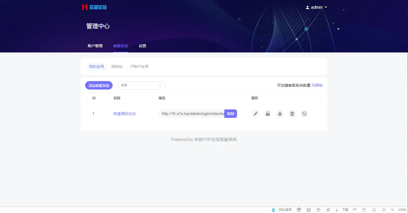This screenshot has height=213, width=408.
Task: Select the edit pencil icon for 欧皇源码论坛
Action: pos(255,114)
